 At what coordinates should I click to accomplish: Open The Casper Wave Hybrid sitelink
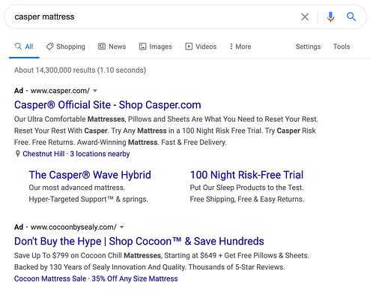tap(90, 175)
